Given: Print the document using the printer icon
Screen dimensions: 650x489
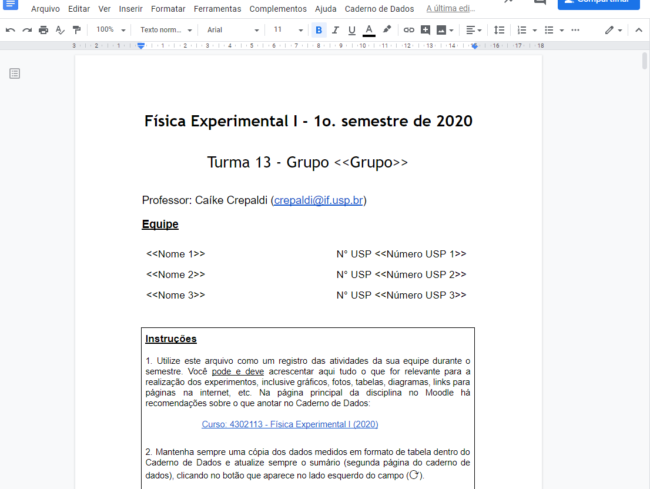Looking at the screenshot, I should pyautogui.click(x=43, y=30).
